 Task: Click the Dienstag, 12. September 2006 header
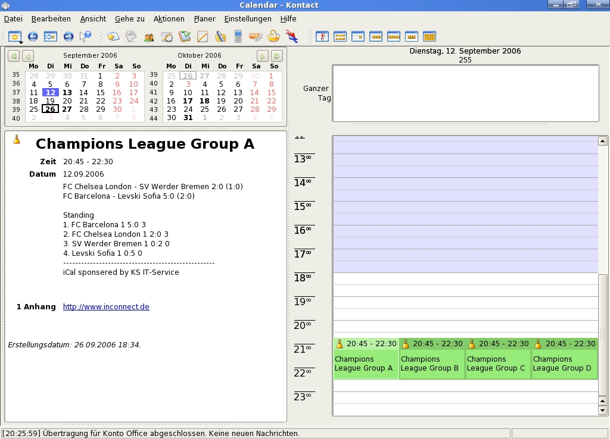pos(465,51)
